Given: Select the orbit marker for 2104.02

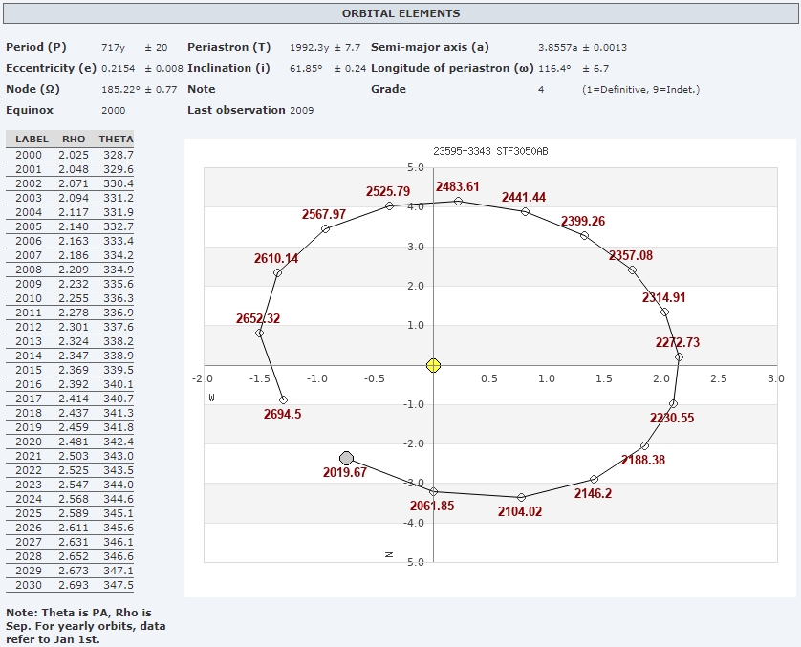Looking at the screenshot, I should click(521, 497).
